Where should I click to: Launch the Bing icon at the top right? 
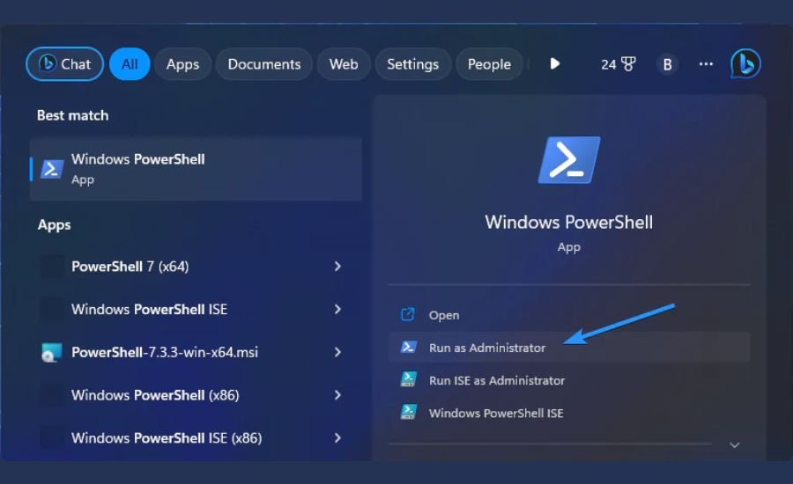click(x=745, y=63)
